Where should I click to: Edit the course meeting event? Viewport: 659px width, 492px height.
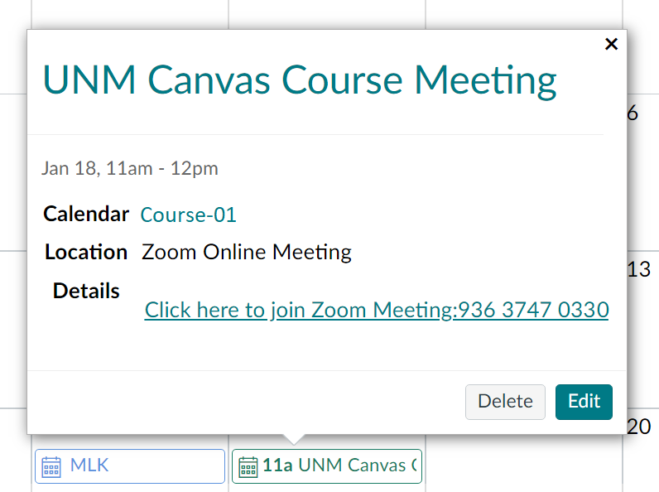[x=584, y=402]
